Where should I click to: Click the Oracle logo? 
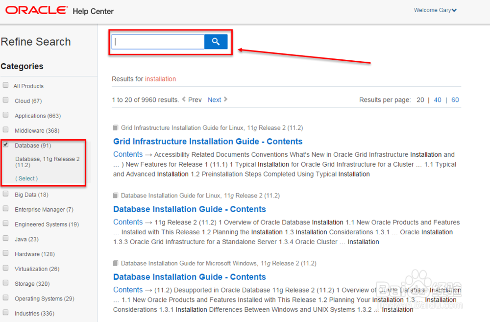pyautogui.click(x=37, y=10)
